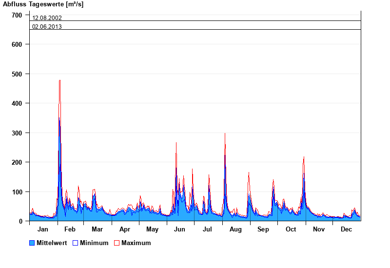Click the 700 y-axis value
Image resolution: width=390 pixels, height=268 pixels.
[17, 15]
